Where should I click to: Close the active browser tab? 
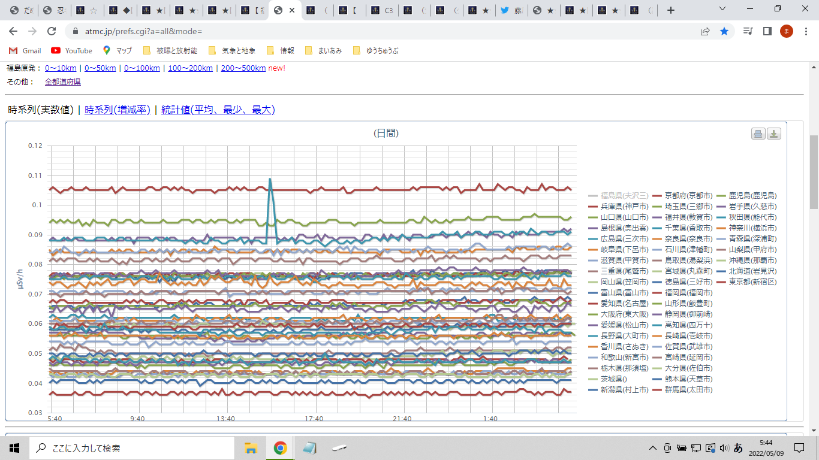click(x=292, y=10)
